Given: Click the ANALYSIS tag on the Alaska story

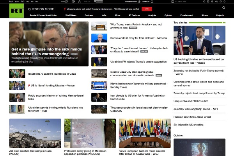Looking at the screenshot, I should pyautogui.click(x=133, y=28).
